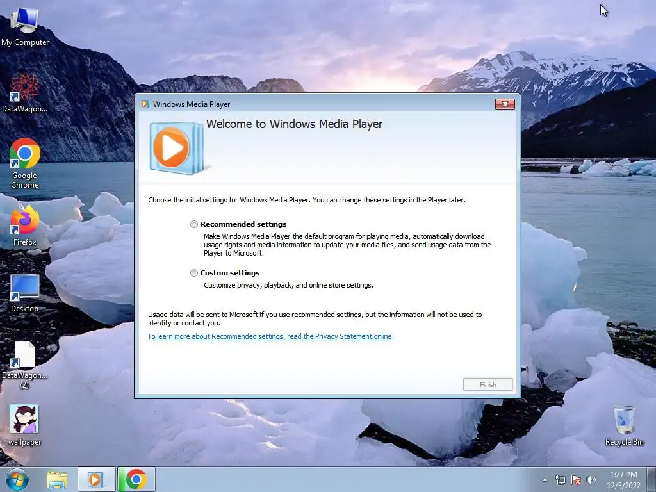The image size is (656, 492).
Task: Open the top DataWagon shortcut with red pattern
Action: point(25,93)
